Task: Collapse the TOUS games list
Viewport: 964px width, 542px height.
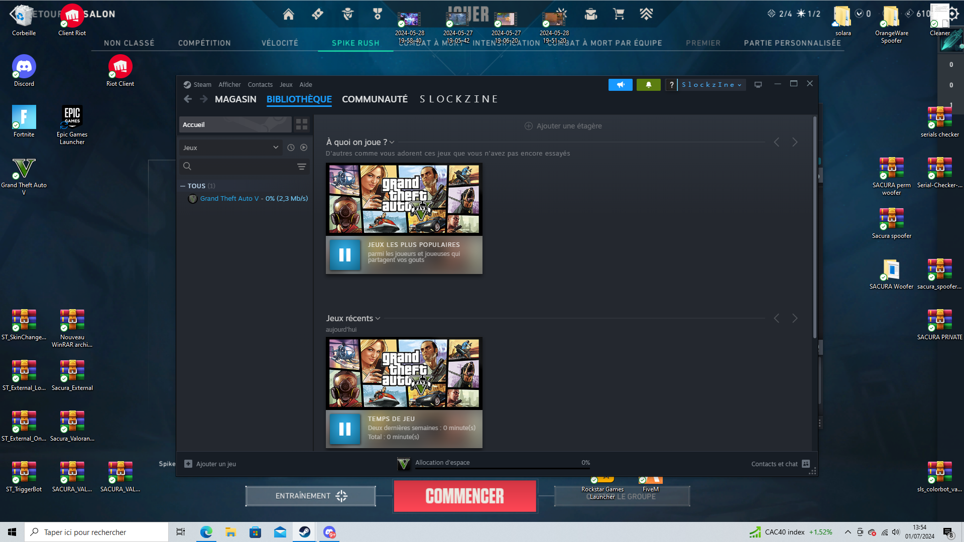Action: (x=183, y=186)
